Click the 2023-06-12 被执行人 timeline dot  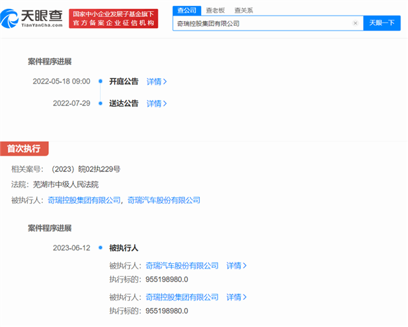click(x=101, y=247)
